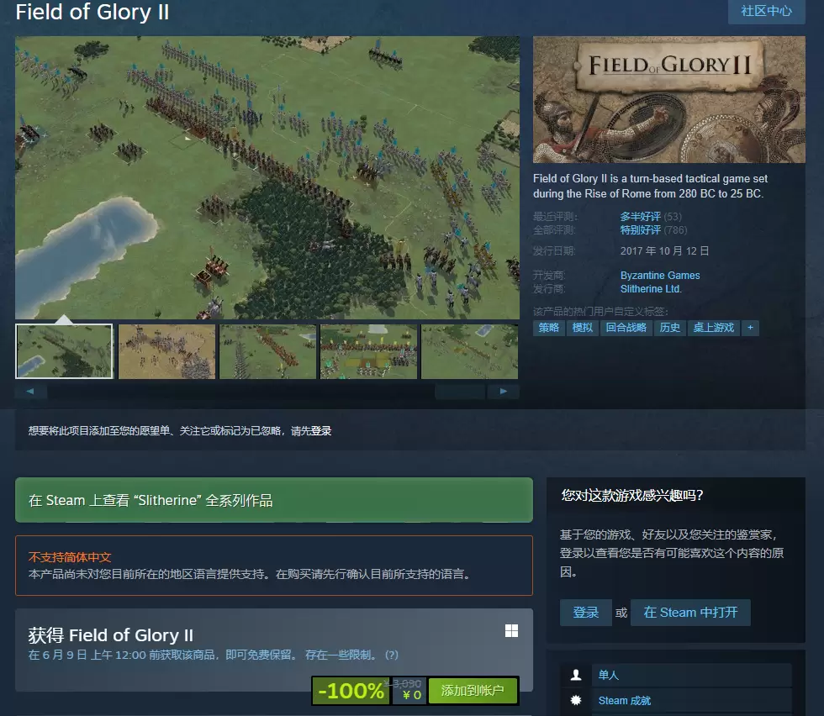This screenshot has width=824, height=716.
Task: Click the Field of Glory II page title
Action: pyautogui.click(x=92, y=12)
